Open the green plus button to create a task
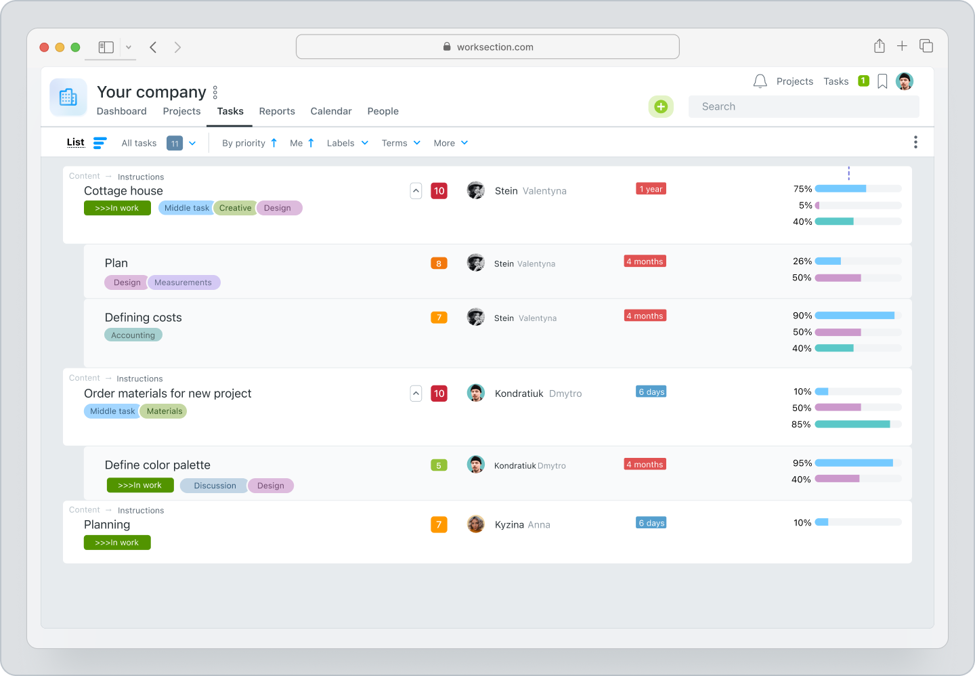The image size is (975, 676). point(661,106)
